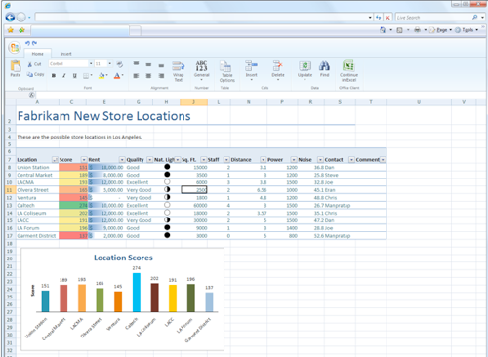Open the borders dropdown arrow
The width and height of the screenshot is (488, 357).
[x=92, y=76]
